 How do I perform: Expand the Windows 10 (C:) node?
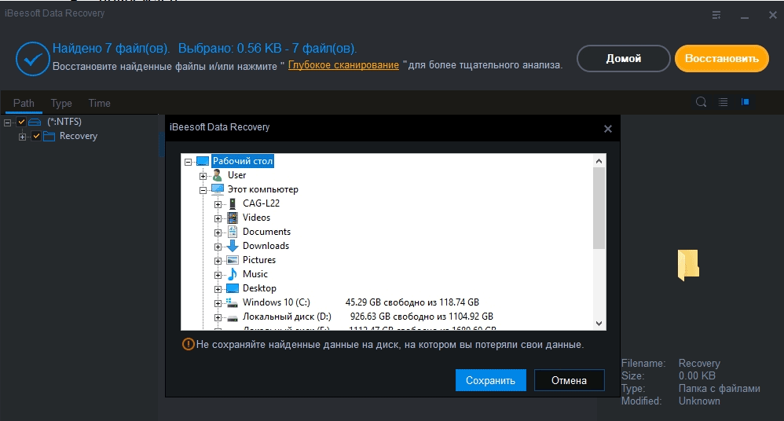click(x=218, y=303)
